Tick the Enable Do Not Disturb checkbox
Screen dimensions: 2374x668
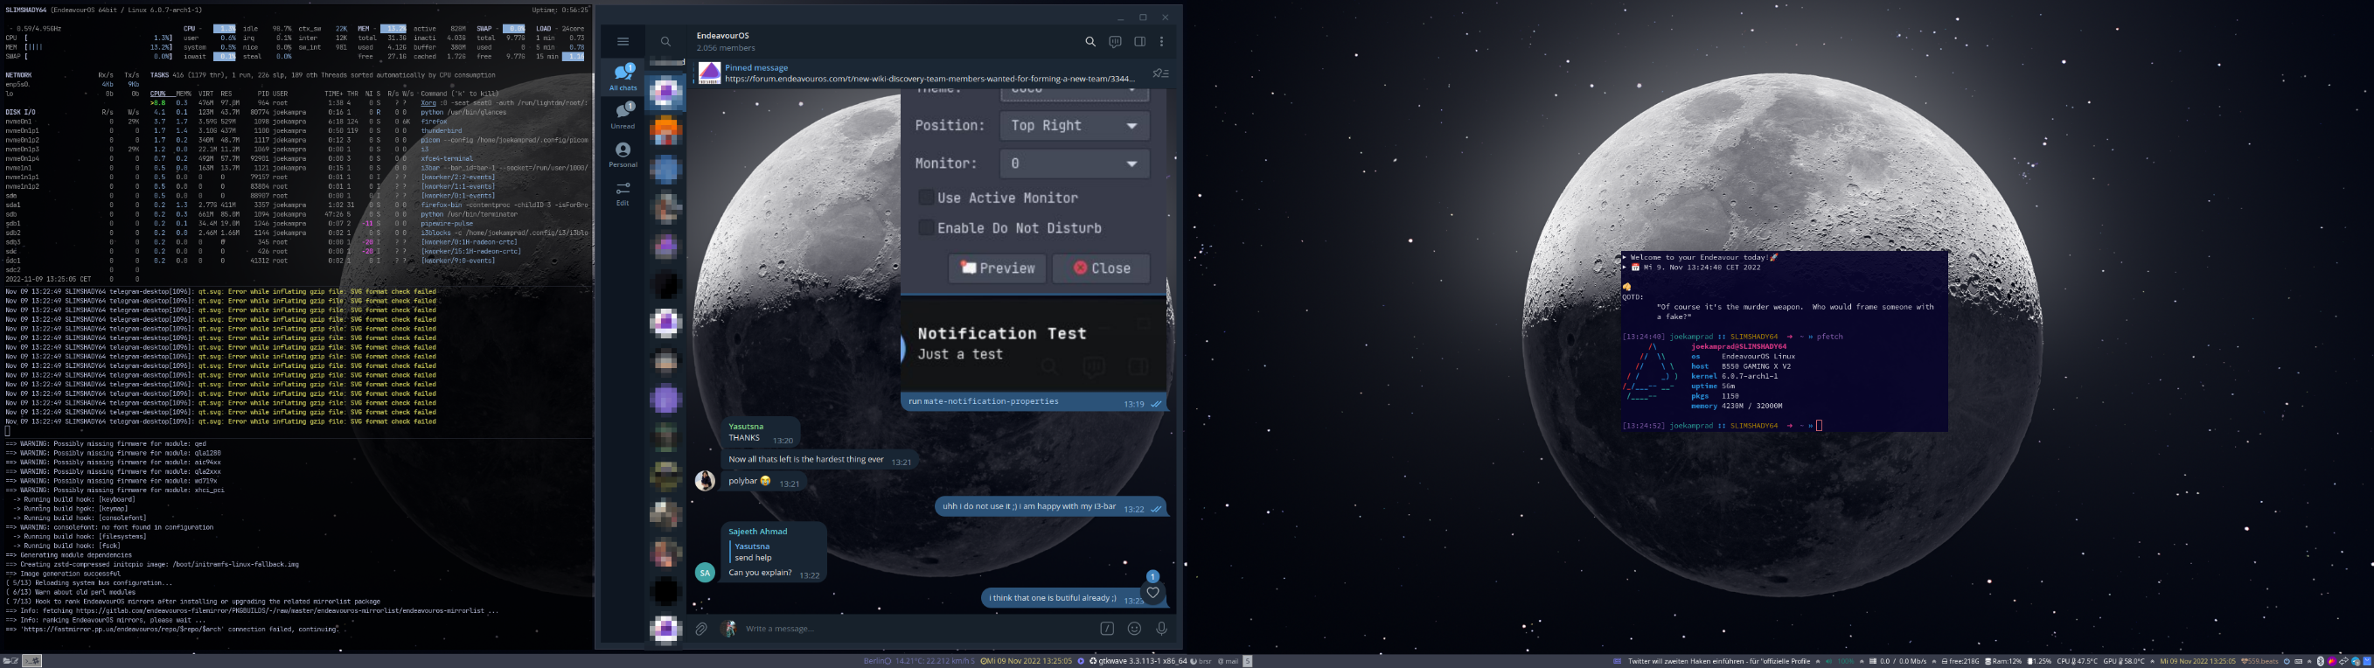point(926,227)
